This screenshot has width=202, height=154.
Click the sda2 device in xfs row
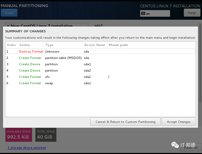coord(87,77)
